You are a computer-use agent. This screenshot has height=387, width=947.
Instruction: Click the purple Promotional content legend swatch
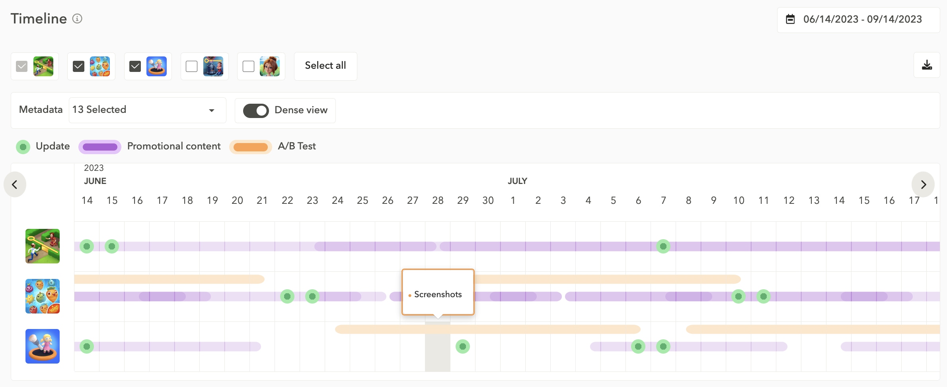(100, 147)
